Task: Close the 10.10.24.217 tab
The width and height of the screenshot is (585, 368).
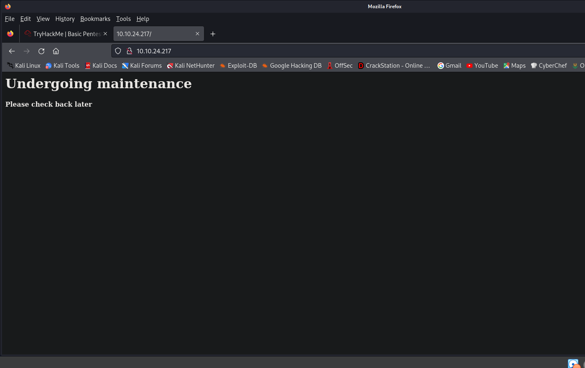Action: click(197, 34)
